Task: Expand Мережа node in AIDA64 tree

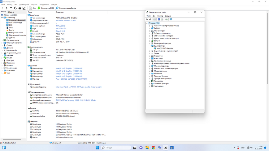Action: pyautogui.click(x=2, y=55)
